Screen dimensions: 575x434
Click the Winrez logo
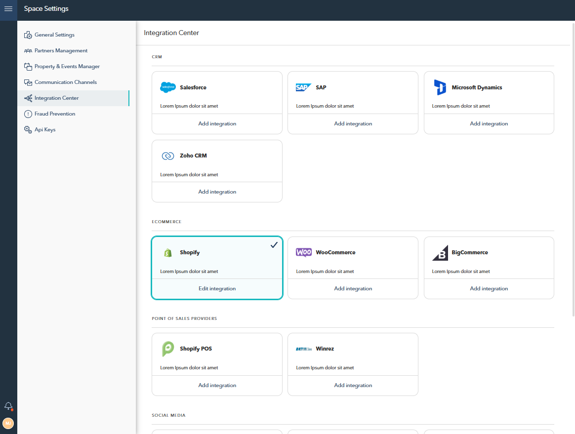304,349
